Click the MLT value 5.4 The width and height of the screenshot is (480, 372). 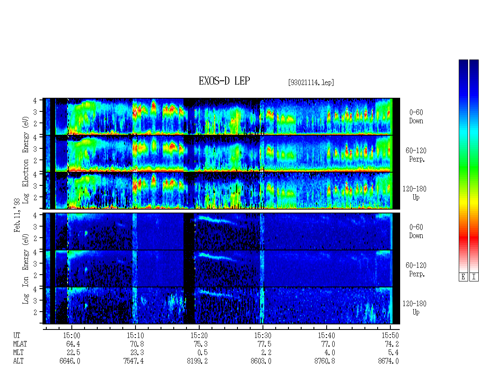point(393,353)
